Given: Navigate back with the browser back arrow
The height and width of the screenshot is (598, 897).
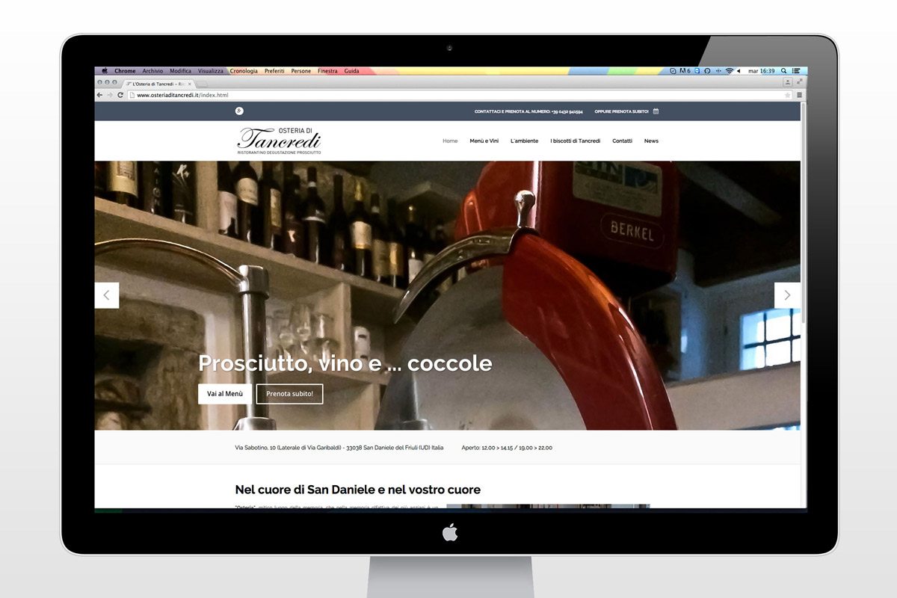Looking at the screenshot, I should [99, 95].
